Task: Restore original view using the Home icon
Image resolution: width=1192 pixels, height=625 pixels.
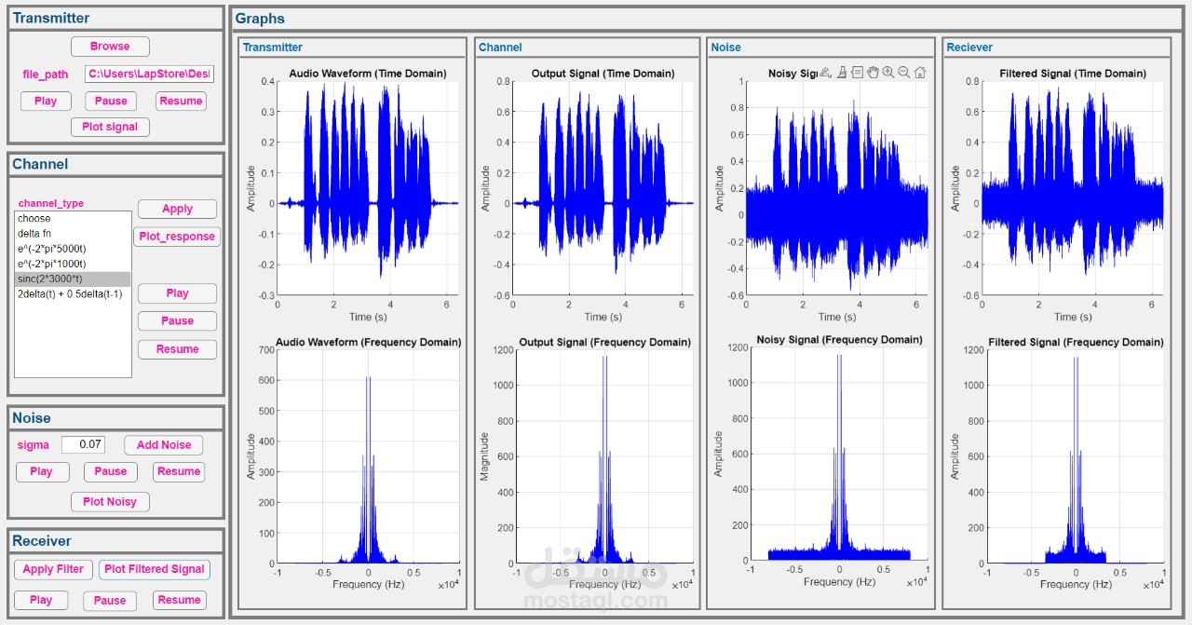Action: tap(919, 72)
